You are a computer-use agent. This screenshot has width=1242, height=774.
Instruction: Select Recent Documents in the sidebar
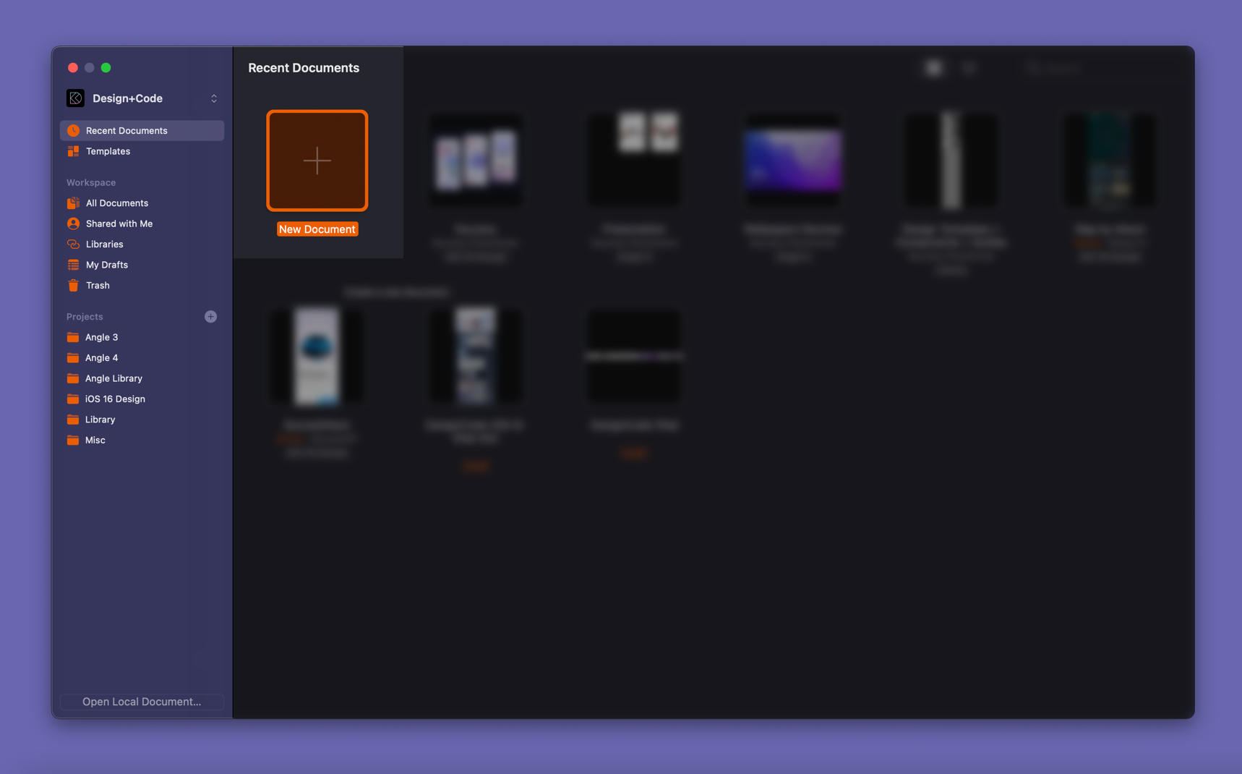142,131
